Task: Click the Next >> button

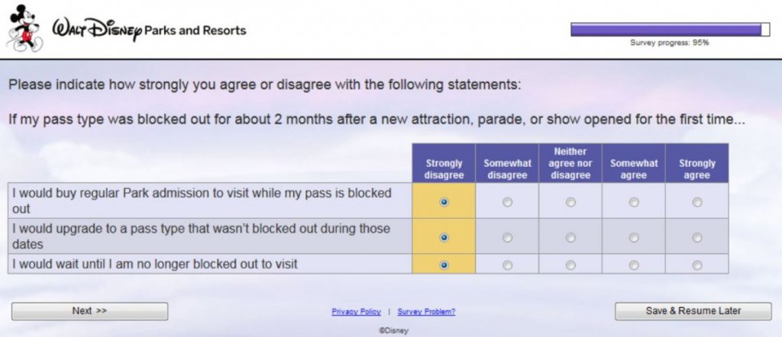Action: point(89,311)
